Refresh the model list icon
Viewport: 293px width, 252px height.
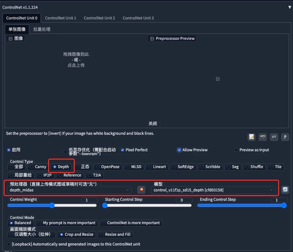285,190
